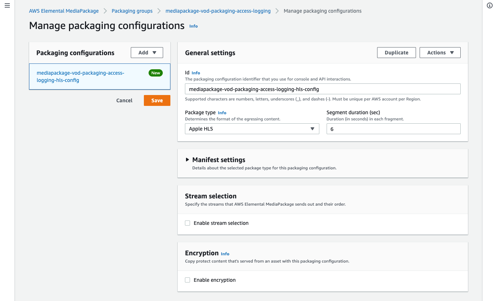This screenshot has height=301, width=497.
Task: Click the Stream selection heading
Action: tap(211, 196)
